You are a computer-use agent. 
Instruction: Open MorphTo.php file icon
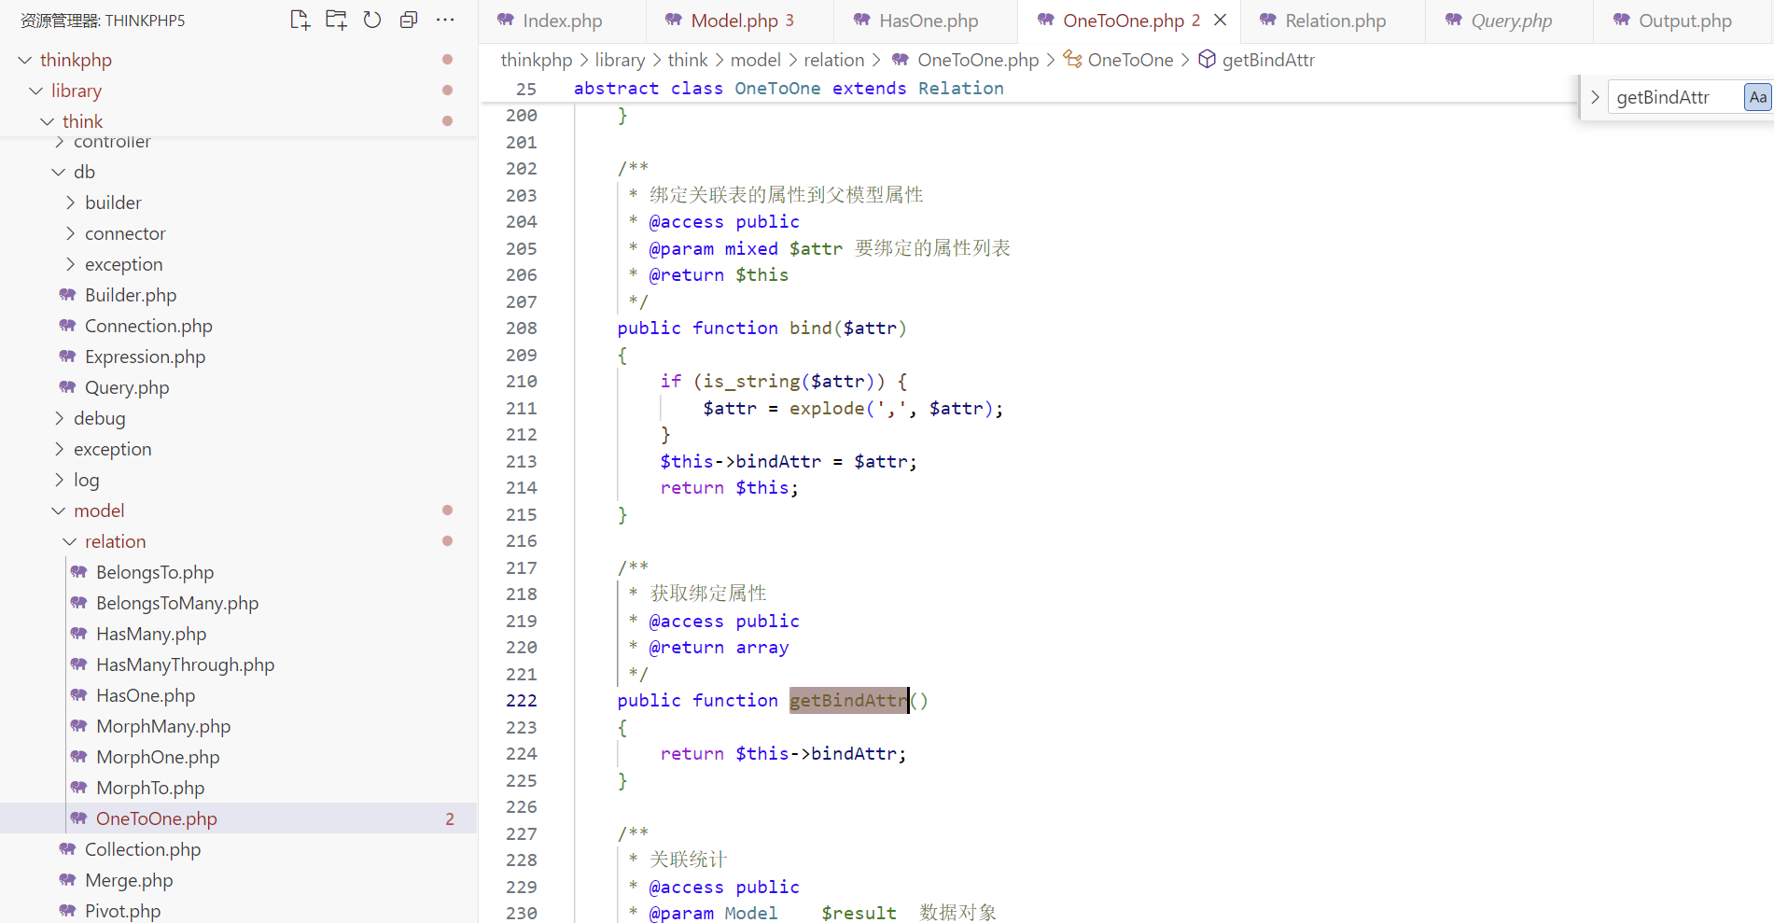click(x=78, y=788)
